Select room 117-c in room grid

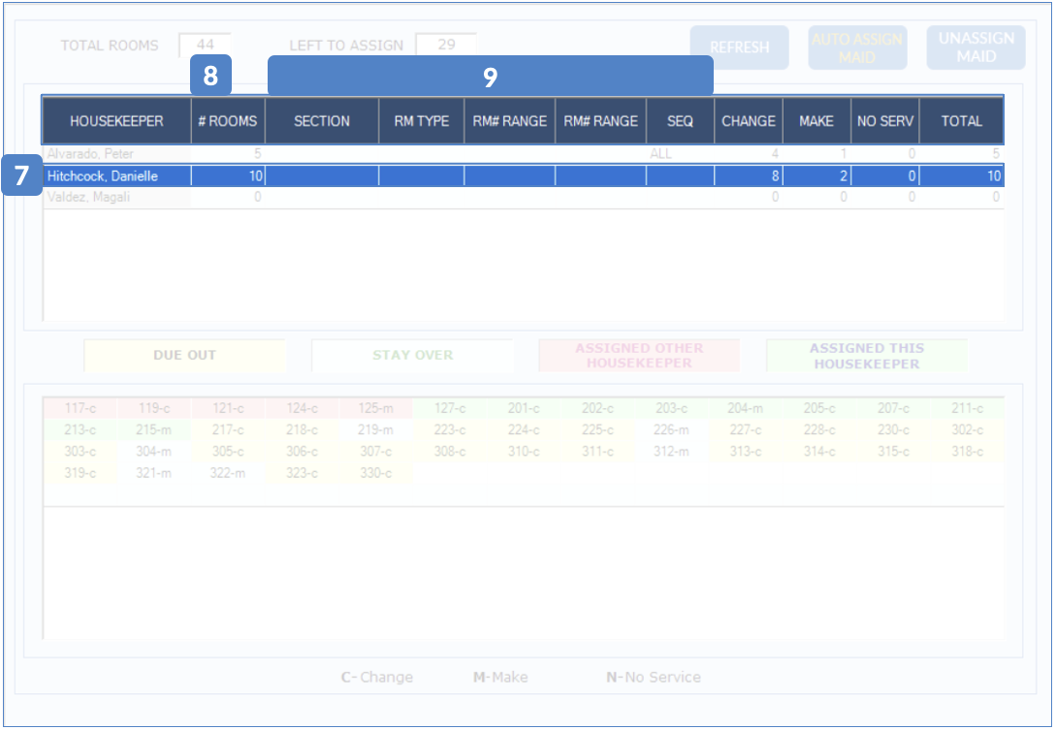[80, 409]
